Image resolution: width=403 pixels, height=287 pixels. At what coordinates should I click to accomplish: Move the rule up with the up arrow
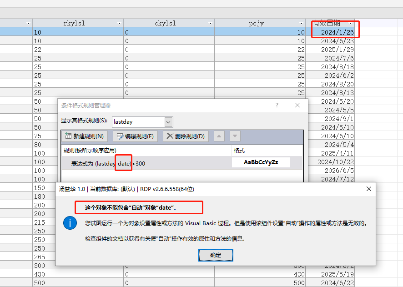coord(219,136)
